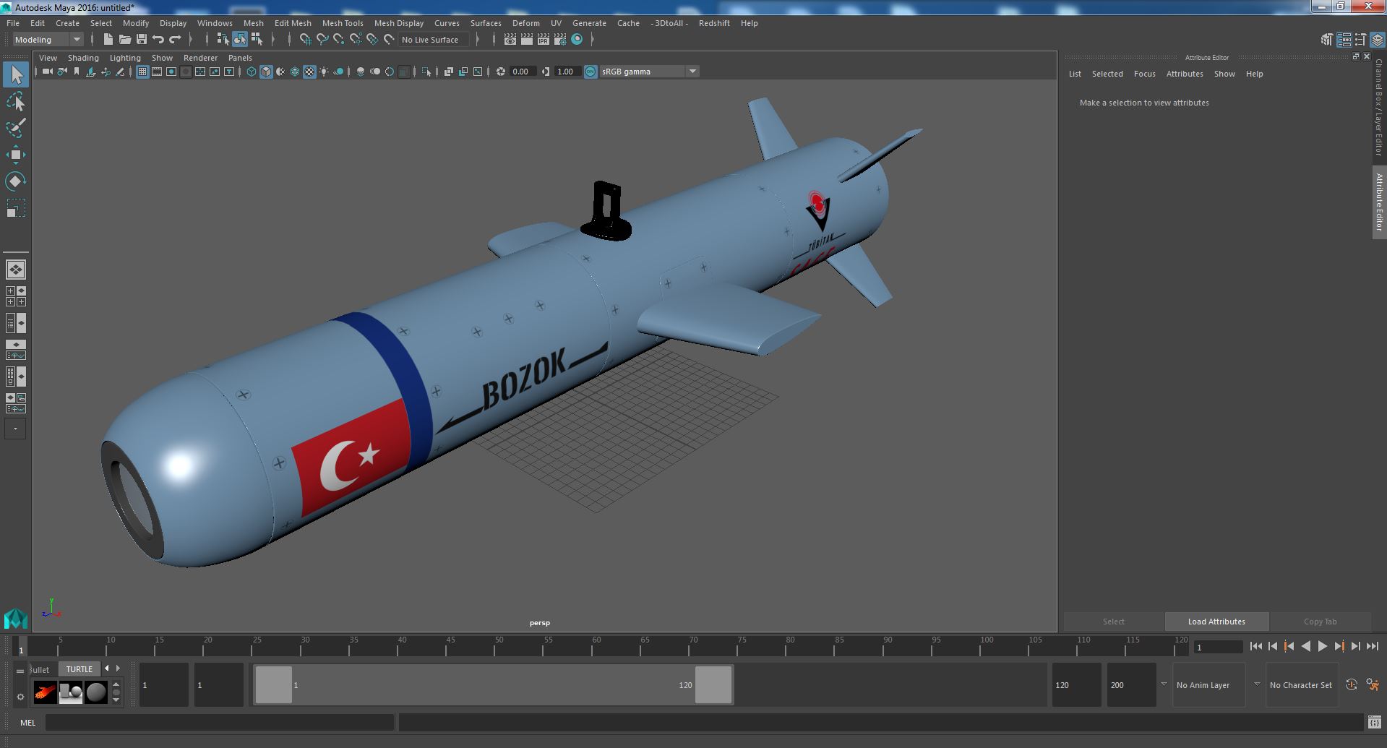Go to start of playback range
The height and width of the screenshot is (748, 1387).
1255,647
